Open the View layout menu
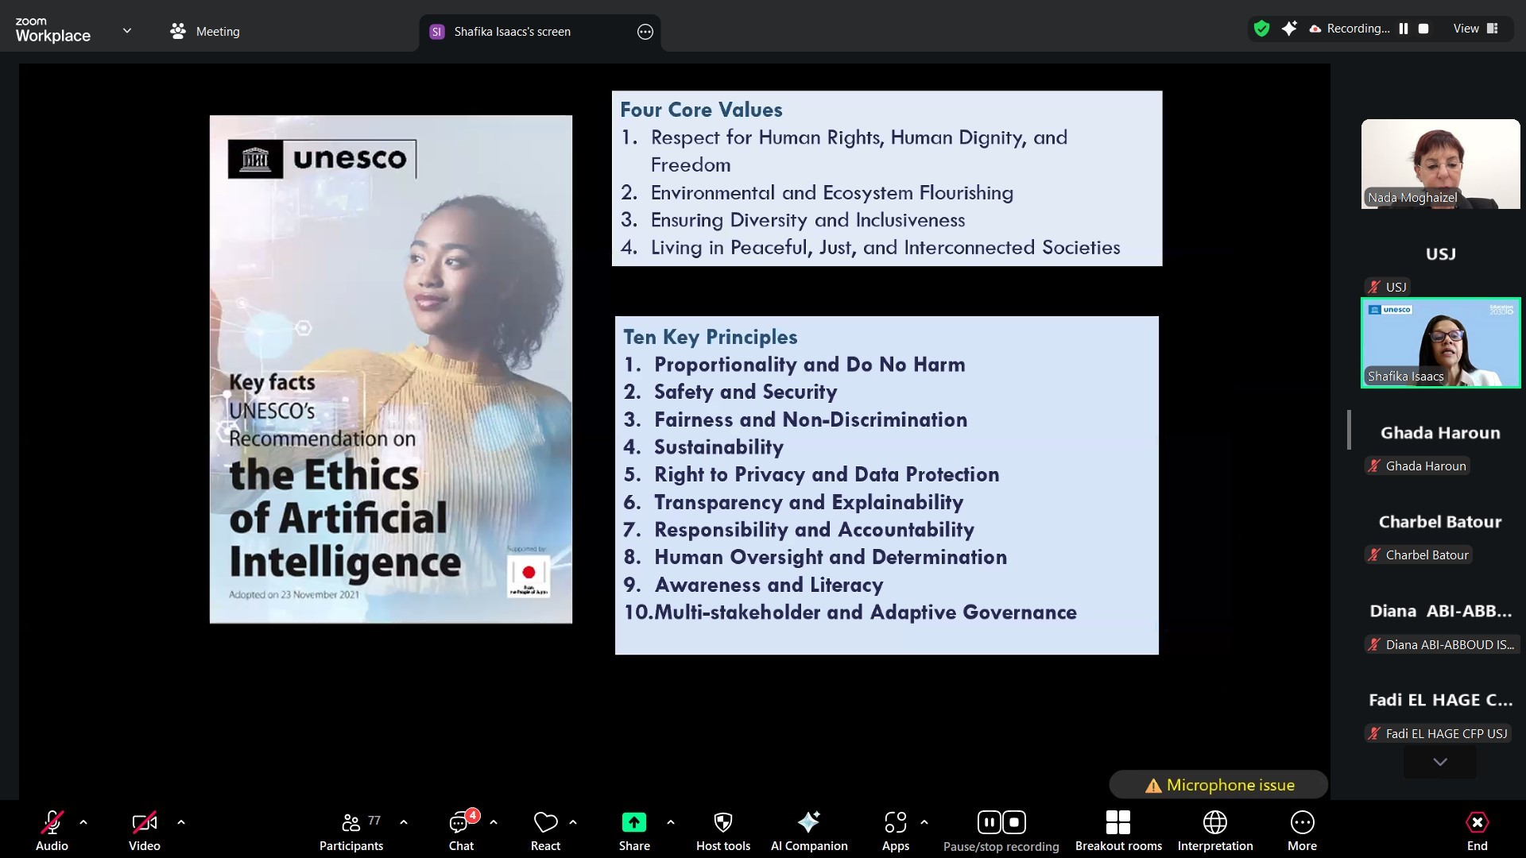The width and height of the screenshot is (1526, 858). pos(1475,29)
